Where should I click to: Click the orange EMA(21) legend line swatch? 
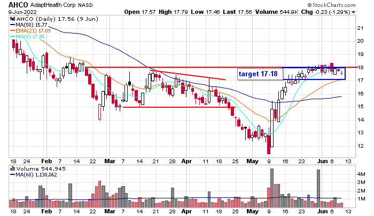[x=12, y=31]
